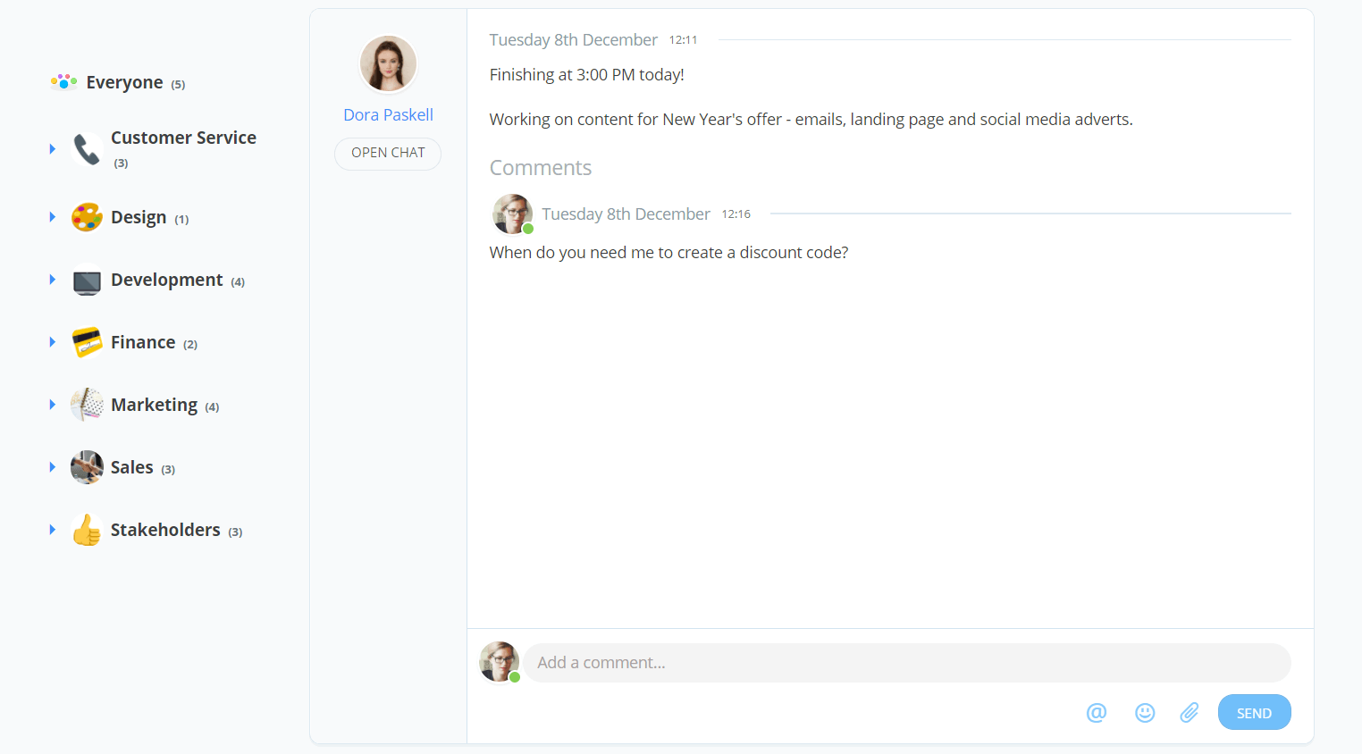Select the Everyone group
This screenshot has height=754, width=1362.
pos(124,82)
